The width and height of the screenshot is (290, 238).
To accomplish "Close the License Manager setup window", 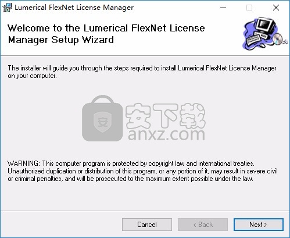I will [x=276, y=8].
